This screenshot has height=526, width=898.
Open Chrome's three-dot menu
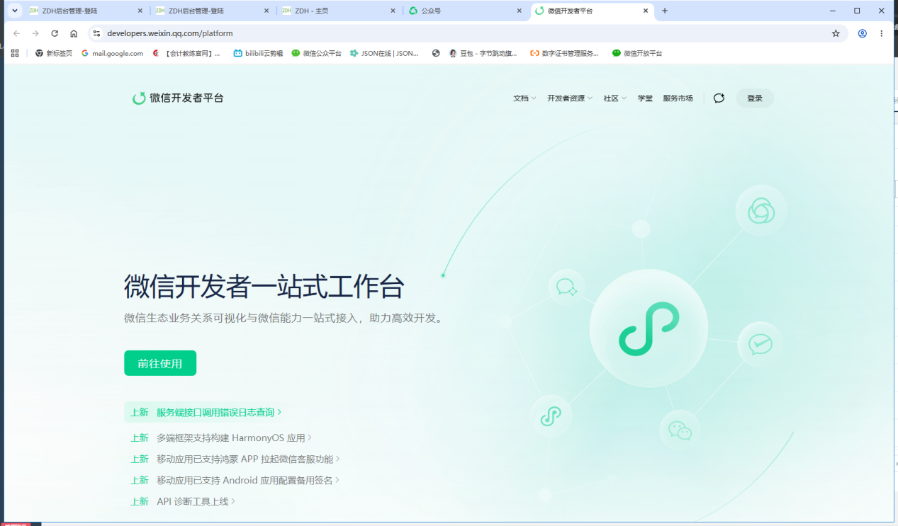coord(882,33)
